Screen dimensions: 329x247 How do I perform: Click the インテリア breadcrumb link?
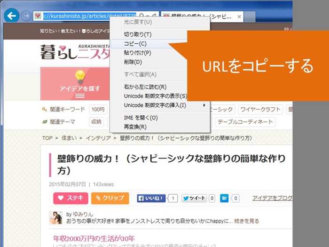pyautogui.click(x=98, y=138)
